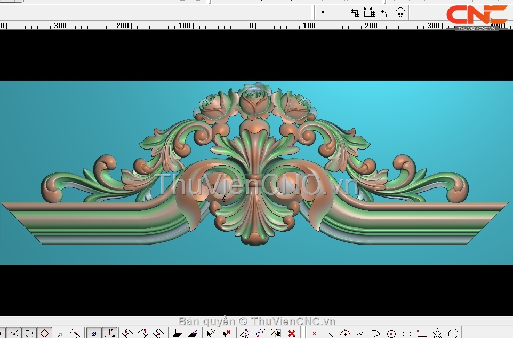Viewport: 513px width, 338px height.
Task: Toggle the circle quadrant snap button
Action: [44, 334]
